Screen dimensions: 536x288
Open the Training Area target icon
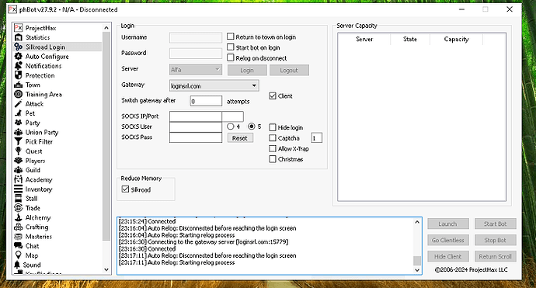tap(18, 94)
